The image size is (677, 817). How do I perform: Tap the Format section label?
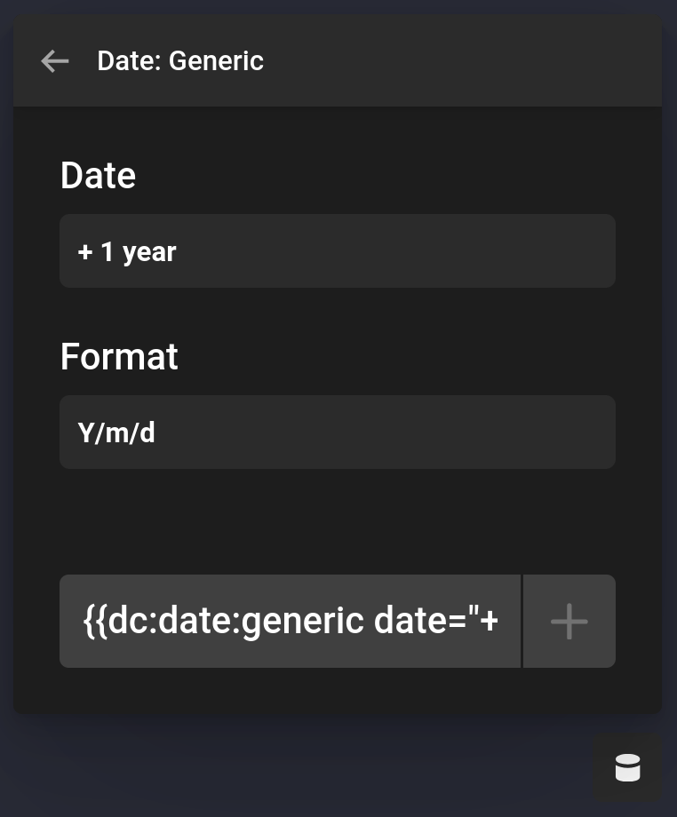click(119, 356)
